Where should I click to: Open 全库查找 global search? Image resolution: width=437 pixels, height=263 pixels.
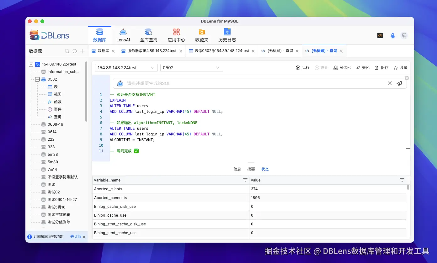148,35
